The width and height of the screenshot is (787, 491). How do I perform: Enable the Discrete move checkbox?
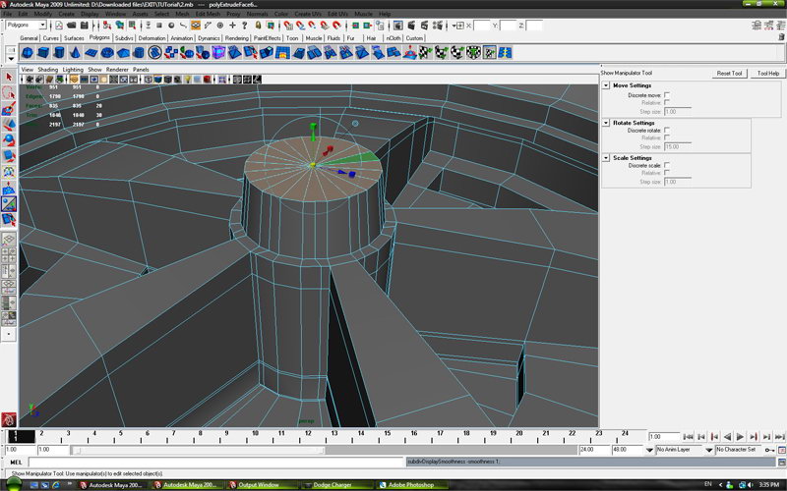pyautogui.click(x=667, y=95)
